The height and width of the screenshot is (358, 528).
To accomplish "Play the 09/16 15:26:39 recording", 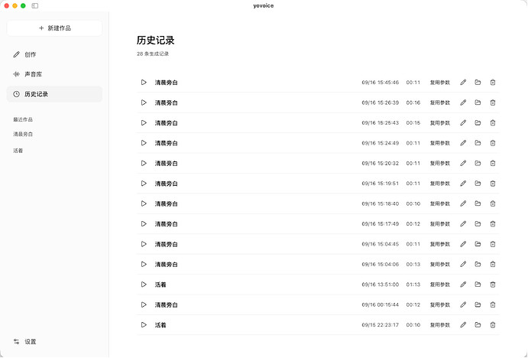I will (144, 103).
